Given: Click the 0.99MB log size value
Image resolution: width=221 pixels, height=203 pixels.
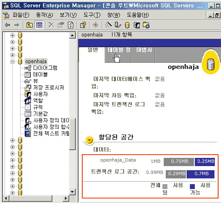Looking at the screenshot, I should (155, 173).
